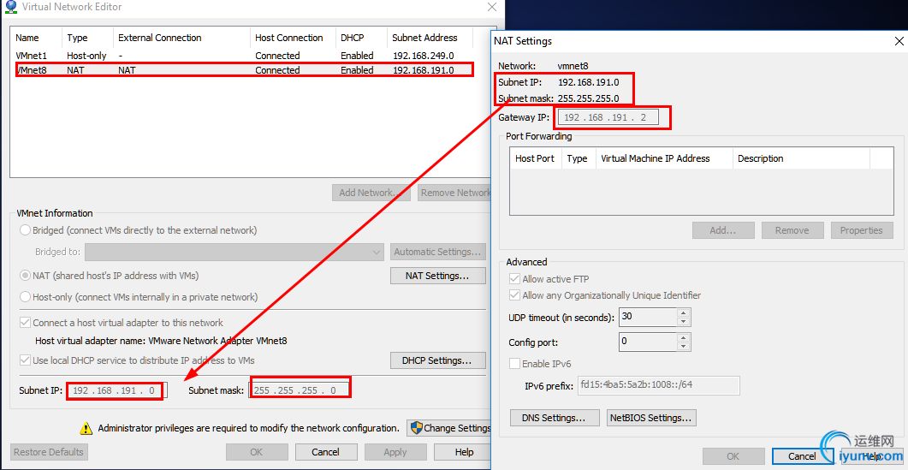Close the NAT Settings dialog
The width and height of the screenshot is (908, 470).
pos(899,41)
